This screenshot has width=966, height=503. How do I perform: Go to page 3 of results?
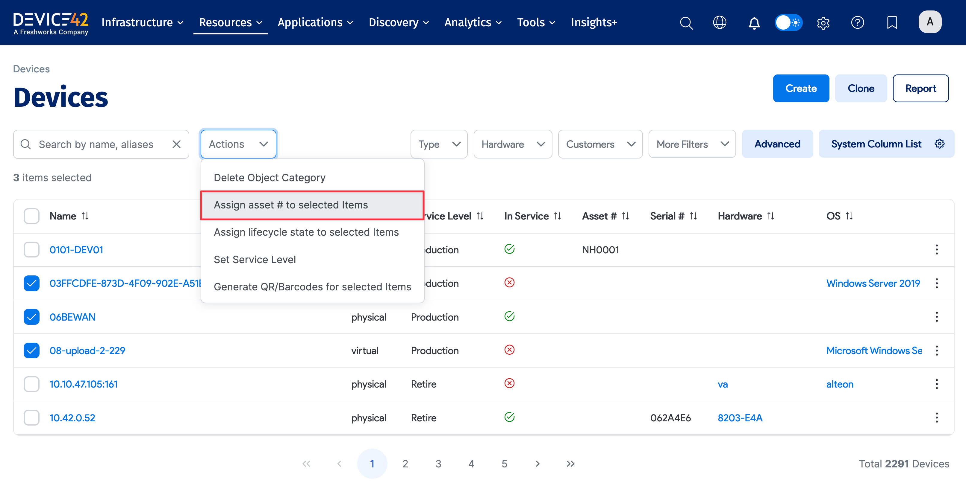pyautogui.click(x=438, y=464)
